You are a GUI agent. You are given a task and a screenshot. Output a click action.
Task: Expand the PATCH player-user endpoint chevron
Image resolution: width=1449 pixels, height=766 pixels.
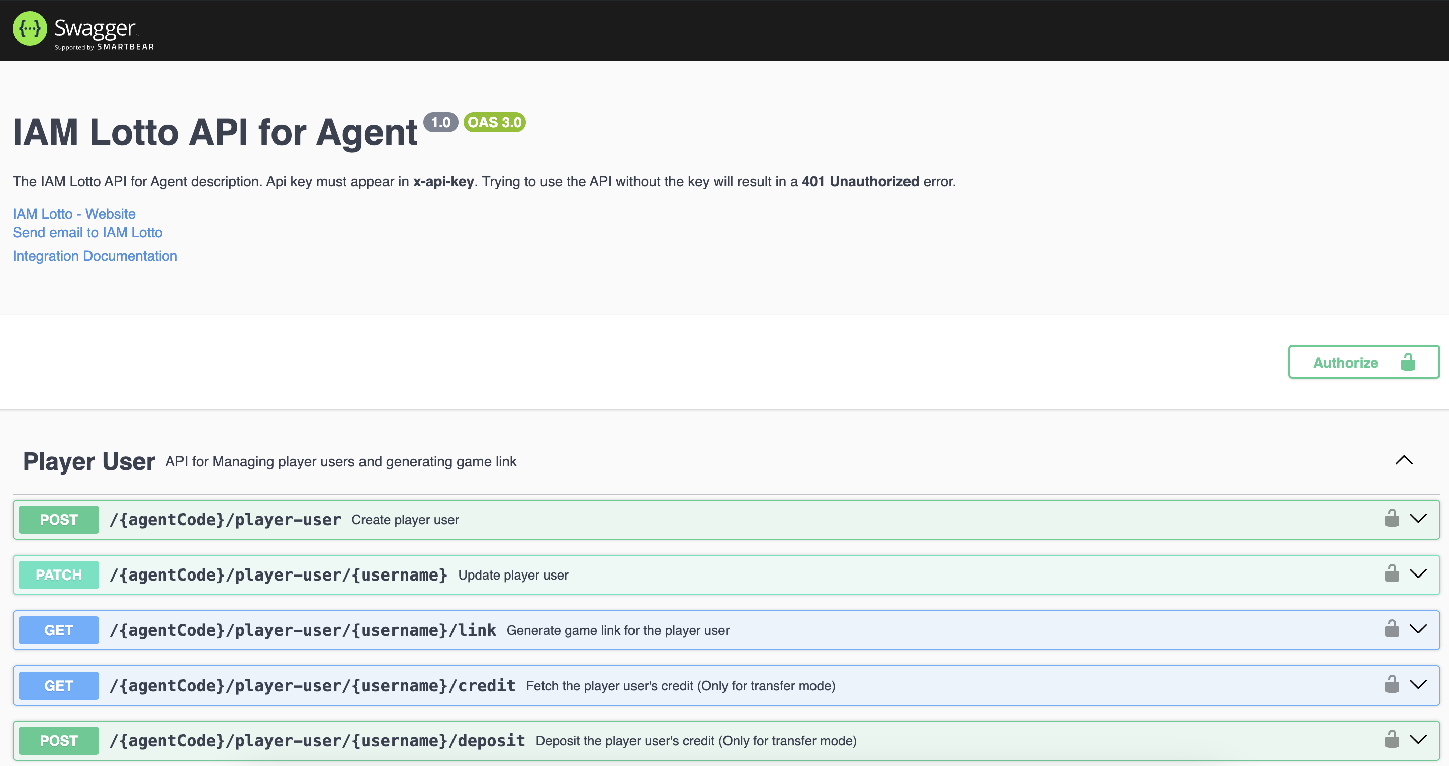tap(1418, 573)
